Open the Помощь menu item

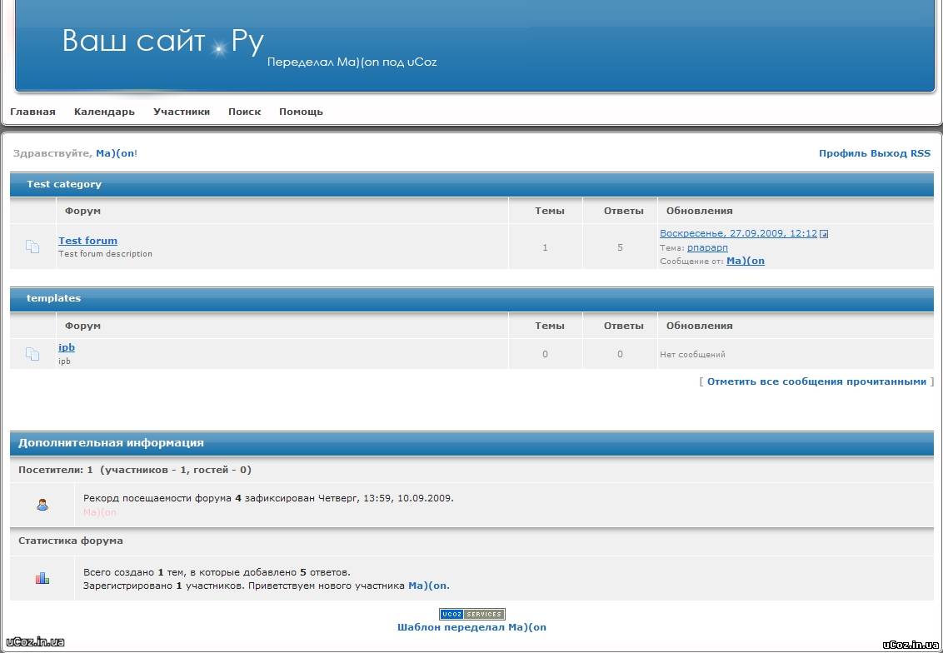(x=301, y=112)
